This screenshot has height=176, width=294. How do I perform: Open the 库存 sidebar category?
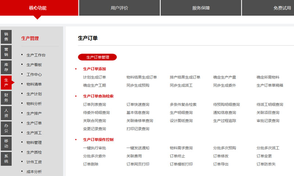click(6, 67)
